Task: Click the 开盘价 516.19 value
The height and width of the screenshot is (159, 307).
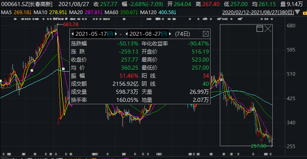Action: tap(200, 52)
